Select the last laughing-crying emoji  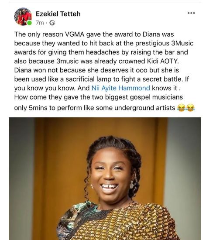click(190, 108)
